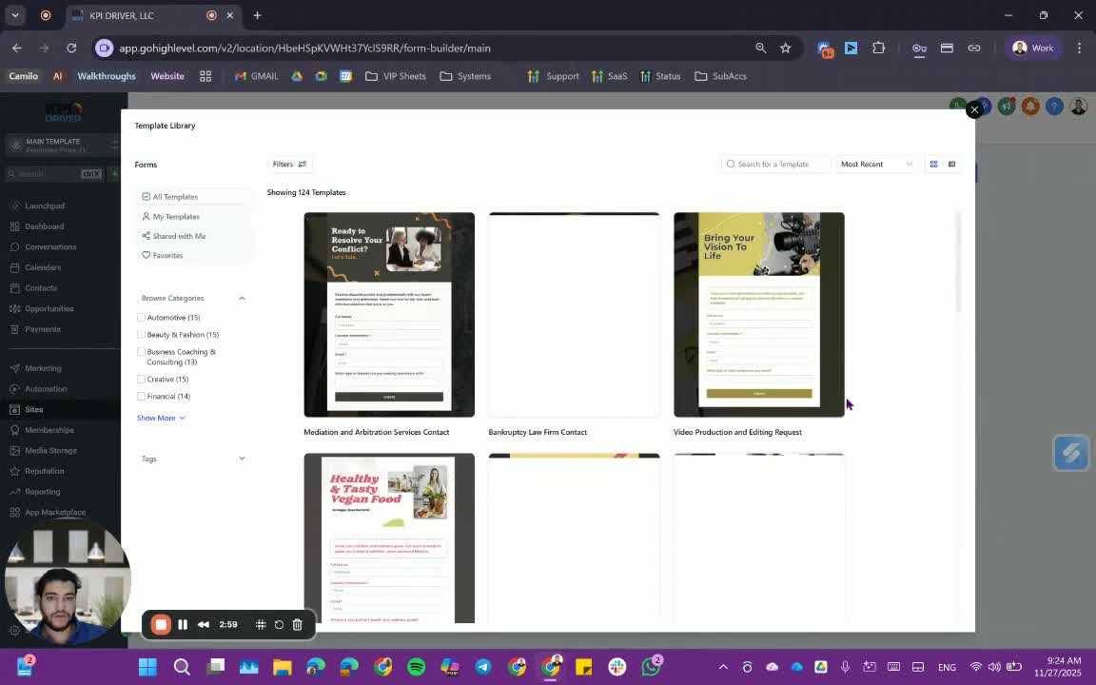The image size is (1096, 685).
Task: Open the Most Recent sort dropdown
Action: (876, 165)
